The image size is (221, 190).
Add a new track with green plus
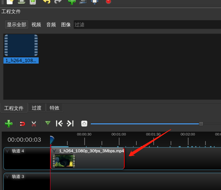[x=9, y=124]
